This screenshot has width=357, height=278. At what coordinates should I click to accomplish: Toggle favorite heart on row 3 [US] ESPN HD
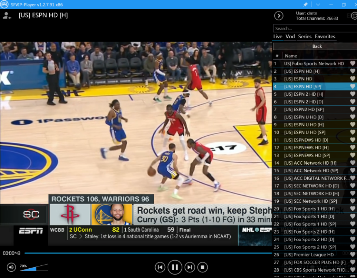click(353, 79)
